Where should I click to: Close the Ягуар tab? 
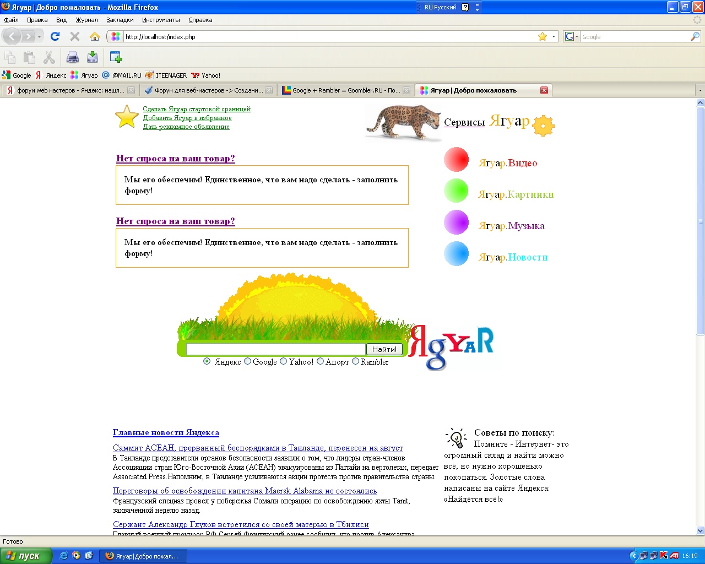click(544, 90)
